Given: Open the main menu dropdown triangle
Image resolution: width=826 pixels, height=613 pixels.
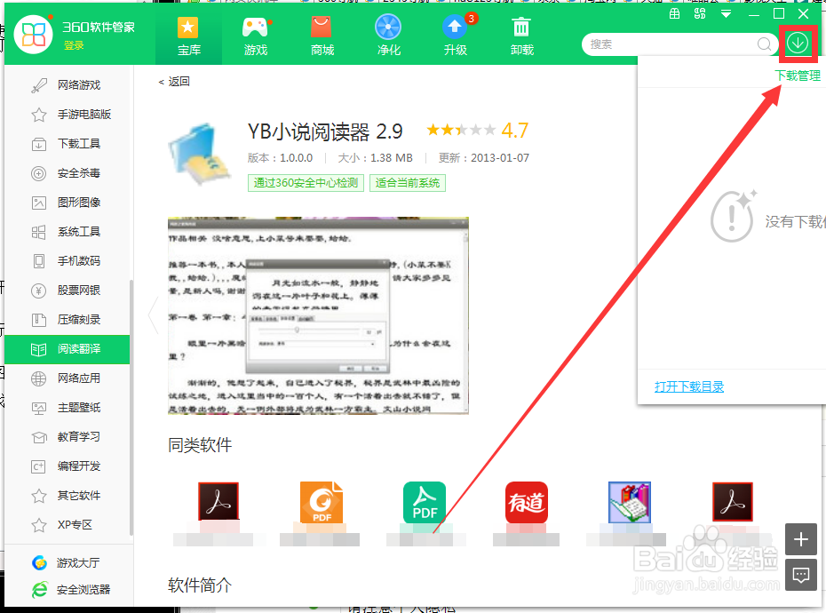Looking at the screenshot, I should (726, 14).
